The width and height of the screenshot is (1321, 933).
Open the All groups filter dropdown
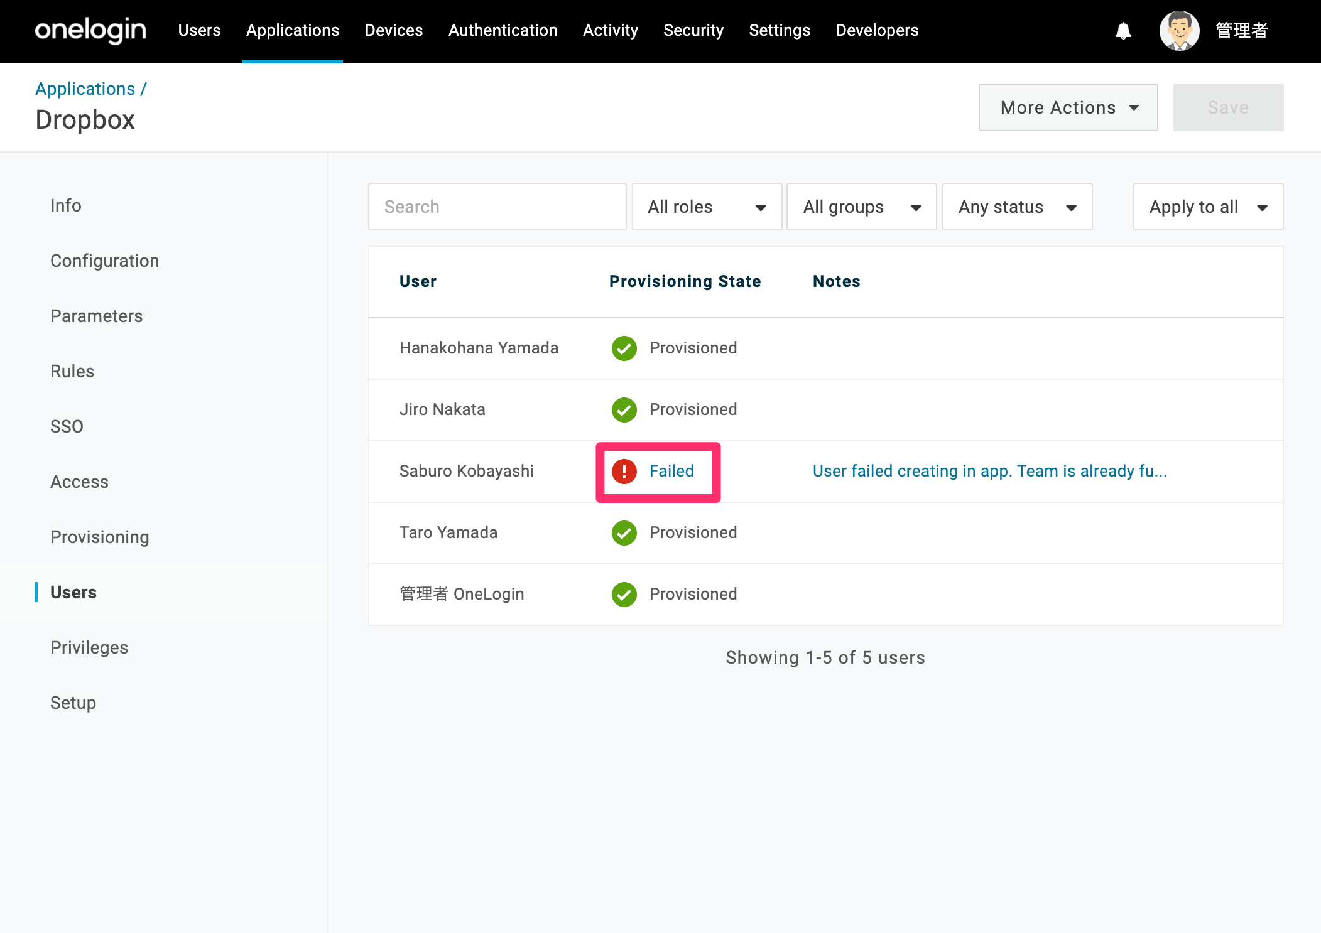[x=861, y=207]
